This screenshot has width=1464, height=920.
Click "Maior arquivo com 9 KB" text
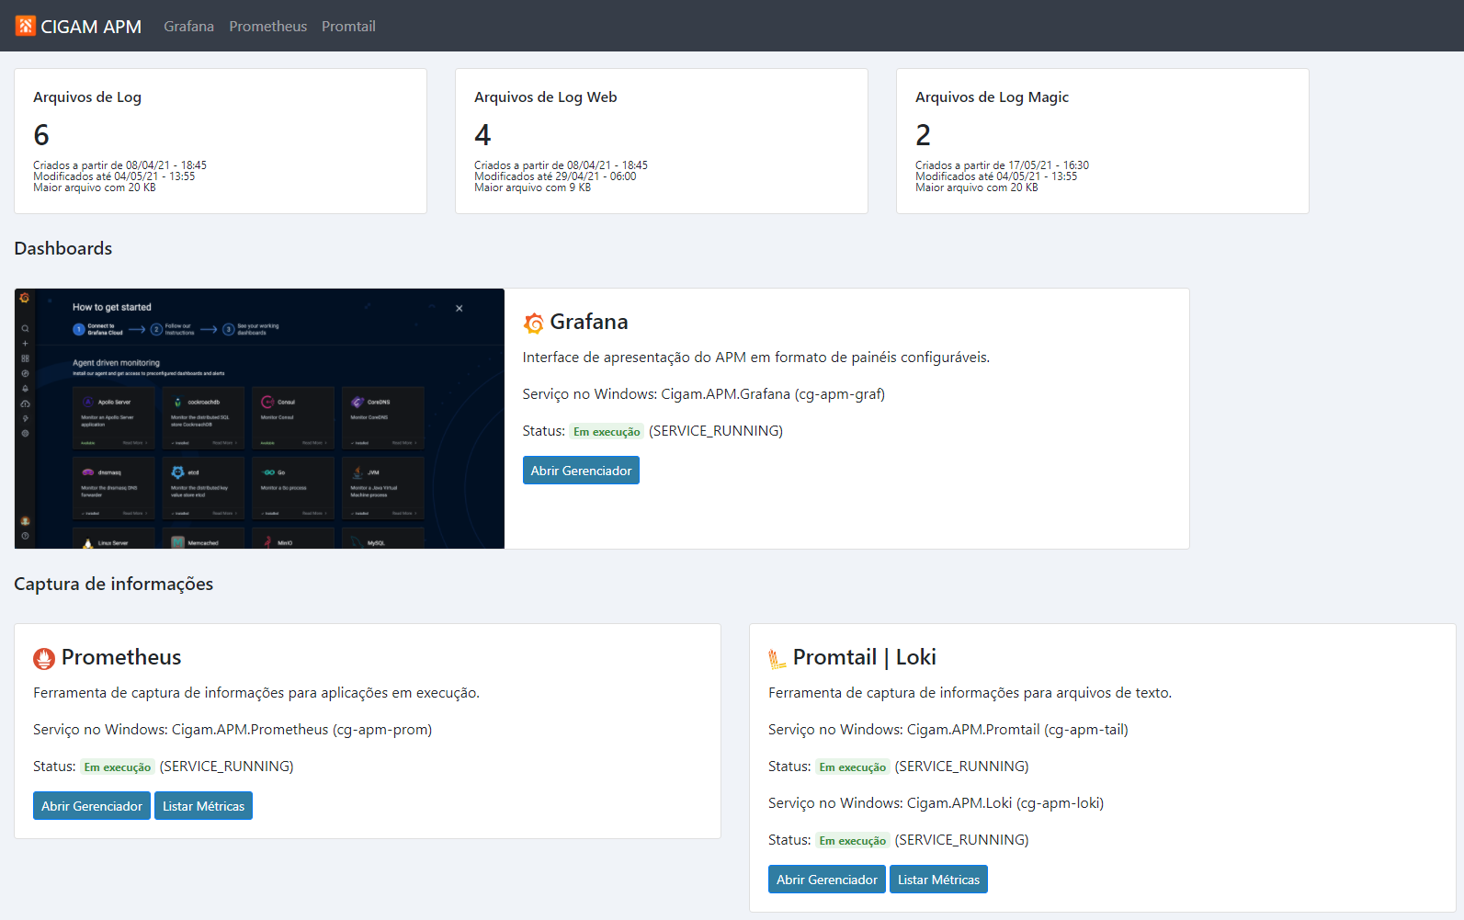click(x=533, y=187)
